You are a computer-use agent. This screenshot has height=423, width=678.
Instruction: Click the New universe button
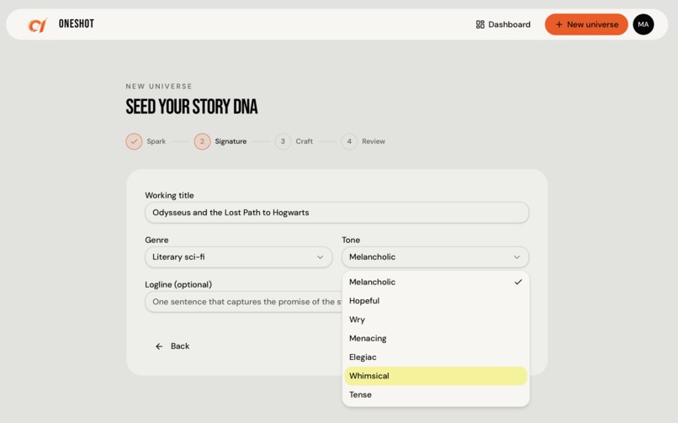(586, 24)
